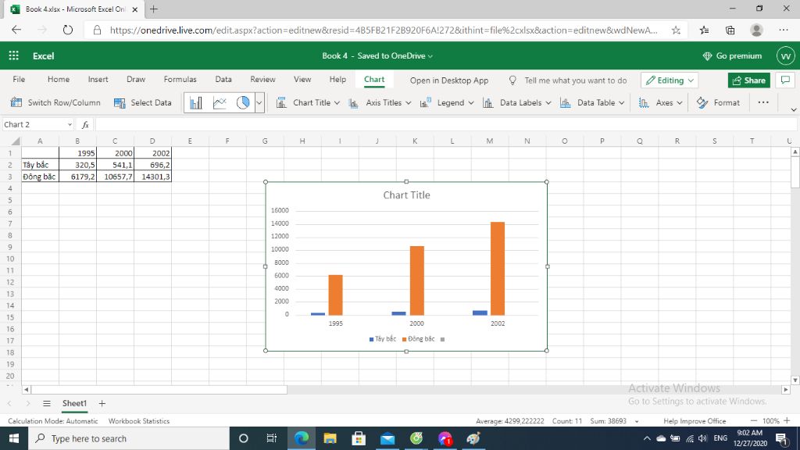Open Select Data dialog
Viewport: 800px width, 450px height.
[143, 102]
